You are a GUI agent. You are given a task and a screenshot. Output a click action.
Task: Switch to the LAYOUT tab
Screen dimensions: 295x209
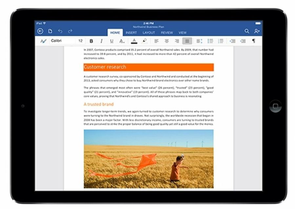click(149, 33)
